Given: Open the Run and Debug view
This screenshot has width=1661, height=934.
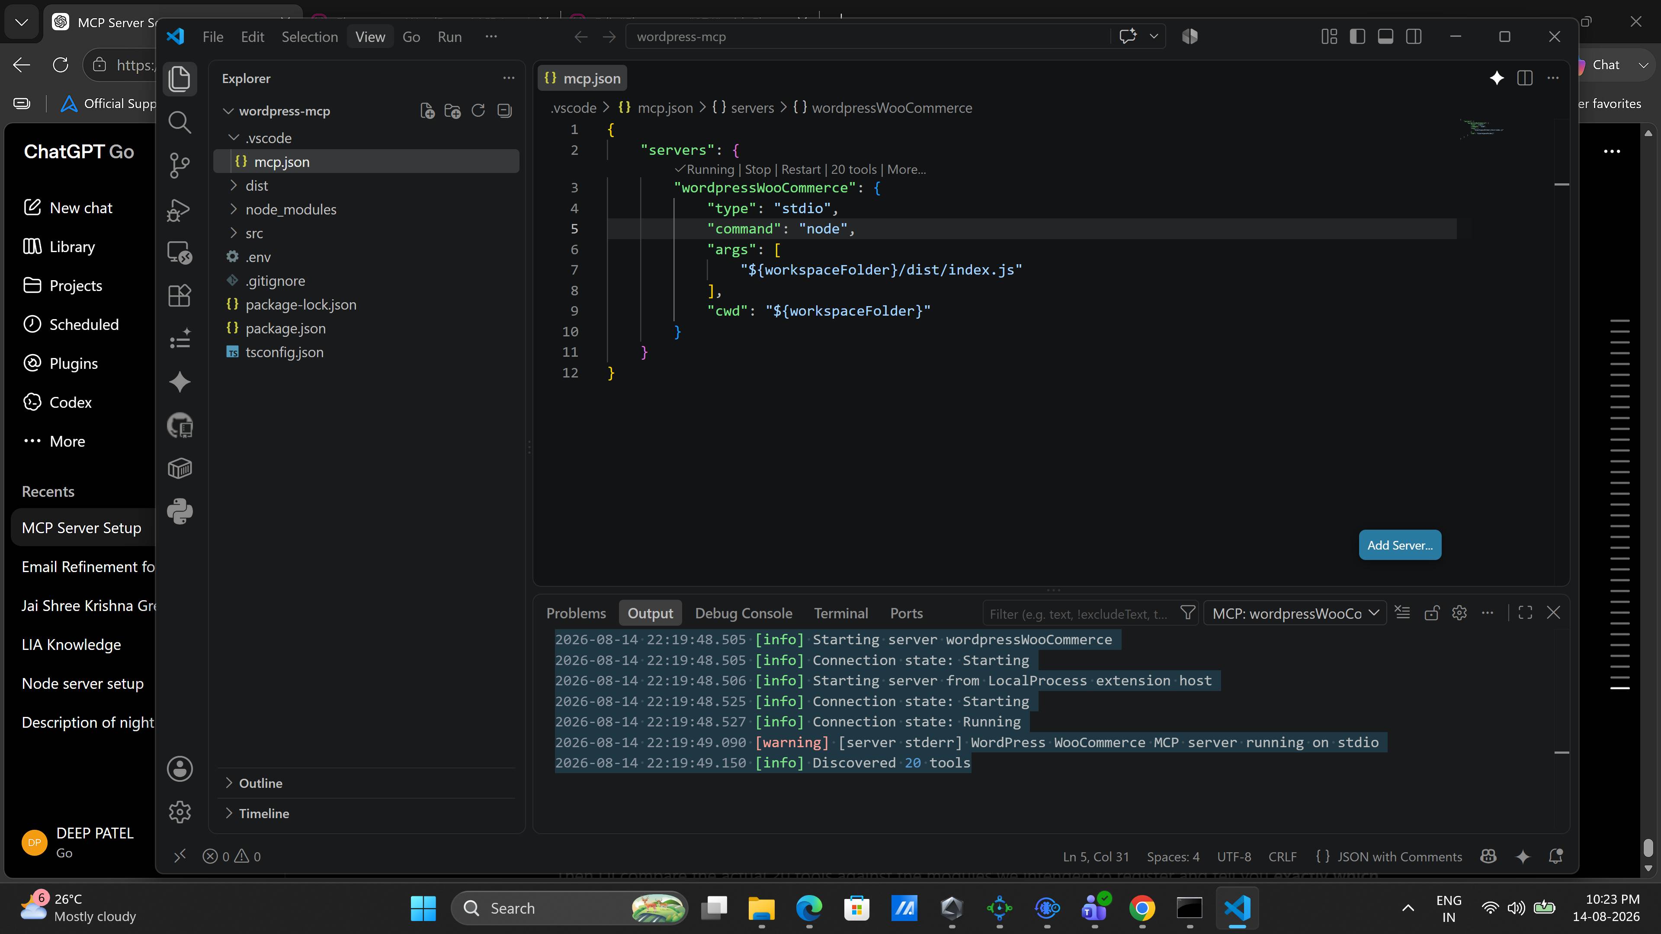Looking at the screenshot, I should [179, 209].
